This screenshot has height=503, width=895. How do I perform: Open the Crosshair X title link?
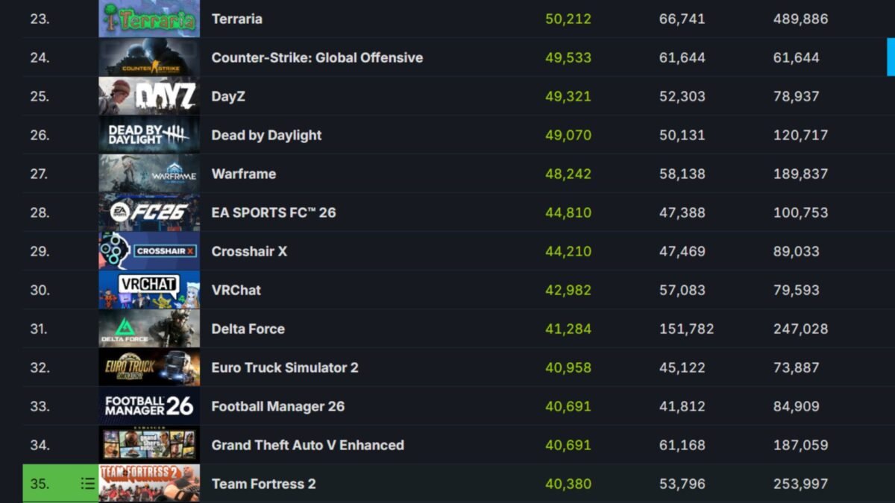[249, 251]
